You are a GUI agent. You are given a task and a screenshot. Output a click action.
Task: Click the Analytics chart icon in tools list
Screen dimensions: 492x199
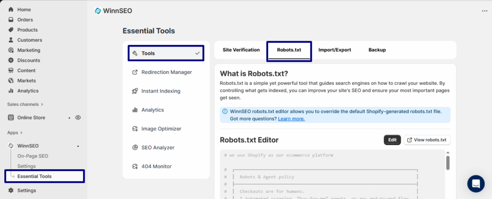tap(135, 110)
